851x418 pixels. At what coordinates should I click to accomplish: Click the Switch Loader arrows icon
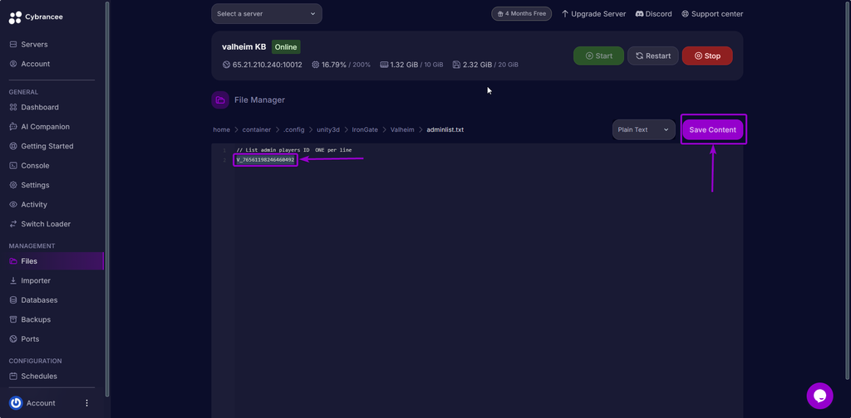[13, 224]
